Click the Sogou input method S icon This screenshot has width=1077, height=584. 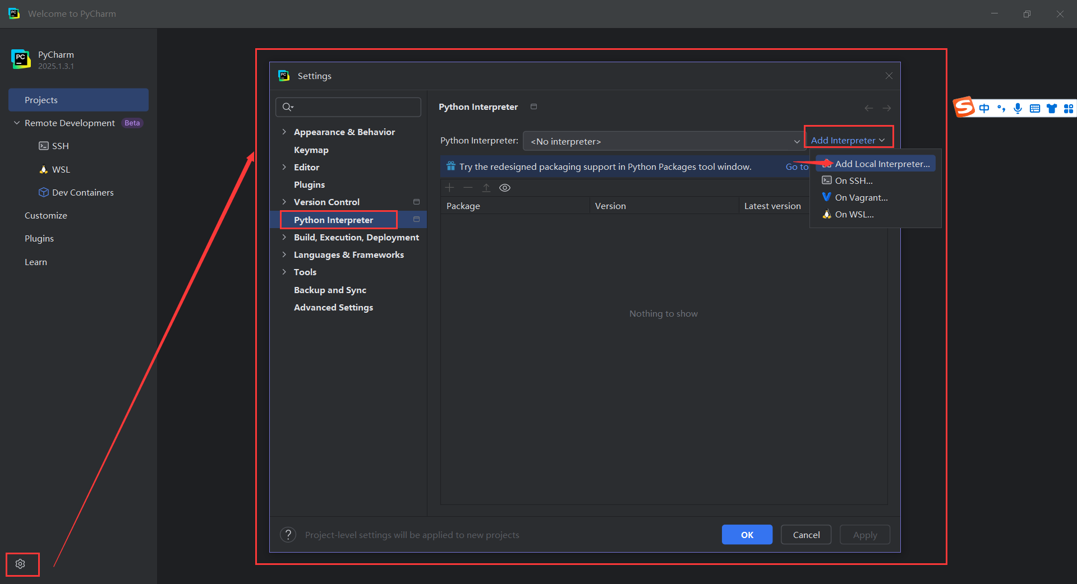click(965, 107)
